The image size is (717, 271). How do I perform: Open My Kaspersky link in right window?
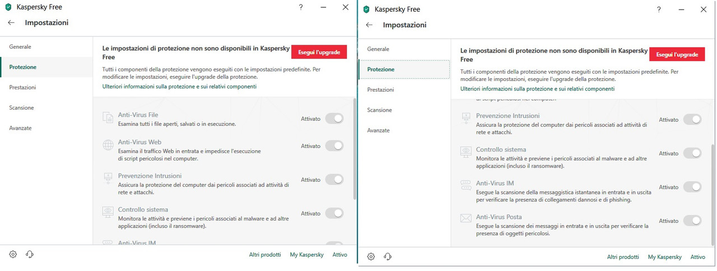[664, 256]
